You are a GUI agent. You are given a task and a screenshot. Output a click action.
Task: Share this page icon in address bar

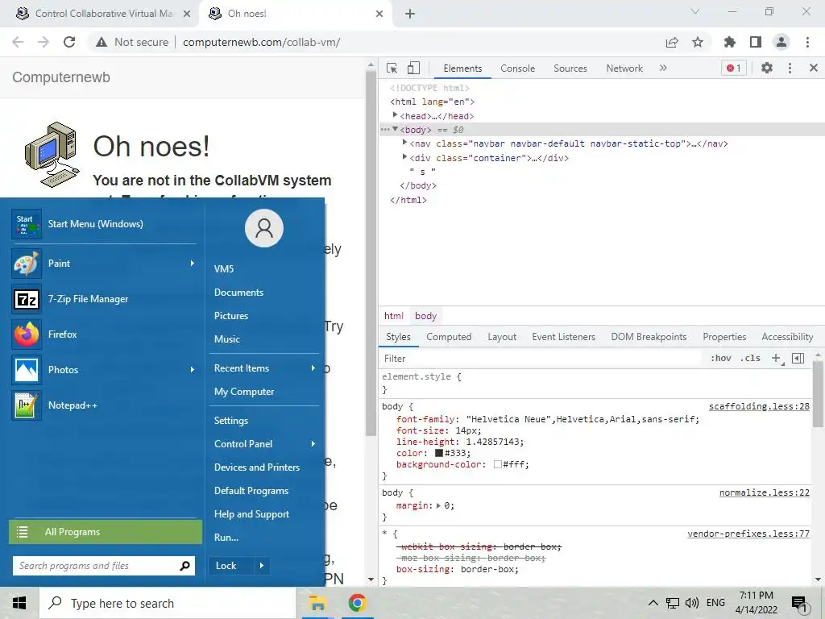(672, 42)
